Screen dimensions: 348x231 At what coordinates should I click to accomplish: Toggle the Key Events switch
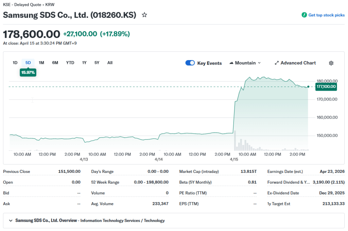190,63
